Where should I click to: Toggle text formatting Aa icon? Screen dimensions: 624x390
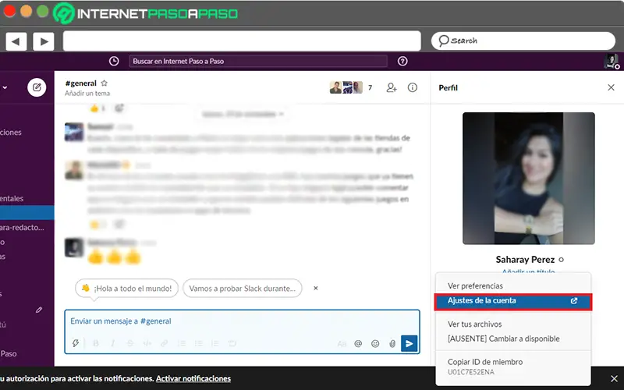click(x=342, y=343)
